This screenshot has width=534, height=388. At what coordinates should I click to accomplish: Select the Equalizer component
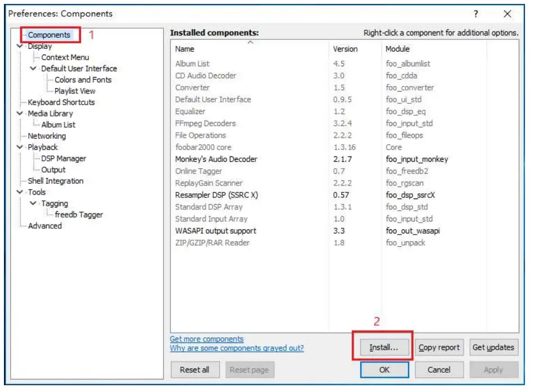[345, 111]
